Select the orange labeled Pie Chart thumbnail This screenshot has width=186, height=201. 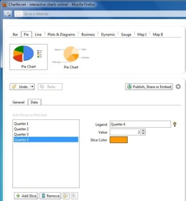[x=71, y=57]
